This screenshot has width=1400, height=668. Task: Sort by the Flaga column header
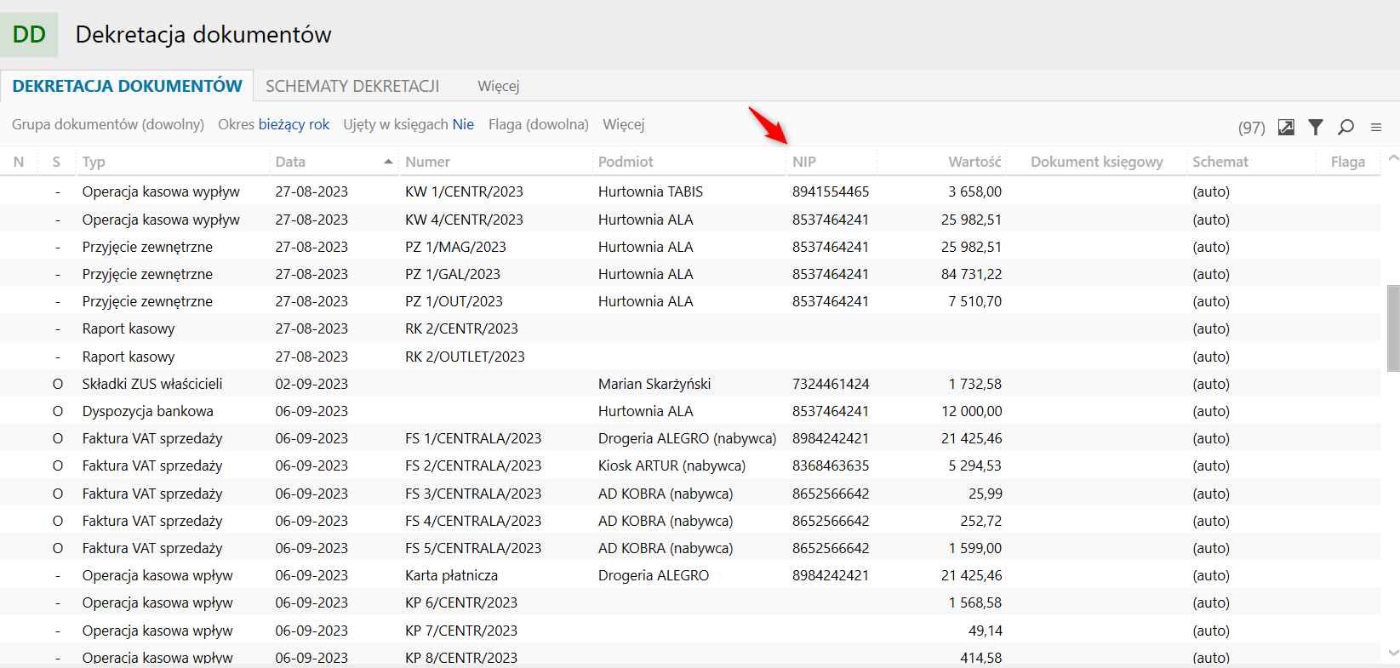pos(1348,162)
